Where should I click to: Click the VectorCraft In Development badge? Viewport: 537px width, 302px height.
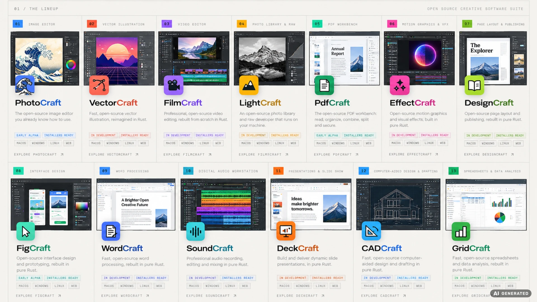[103, 135]
